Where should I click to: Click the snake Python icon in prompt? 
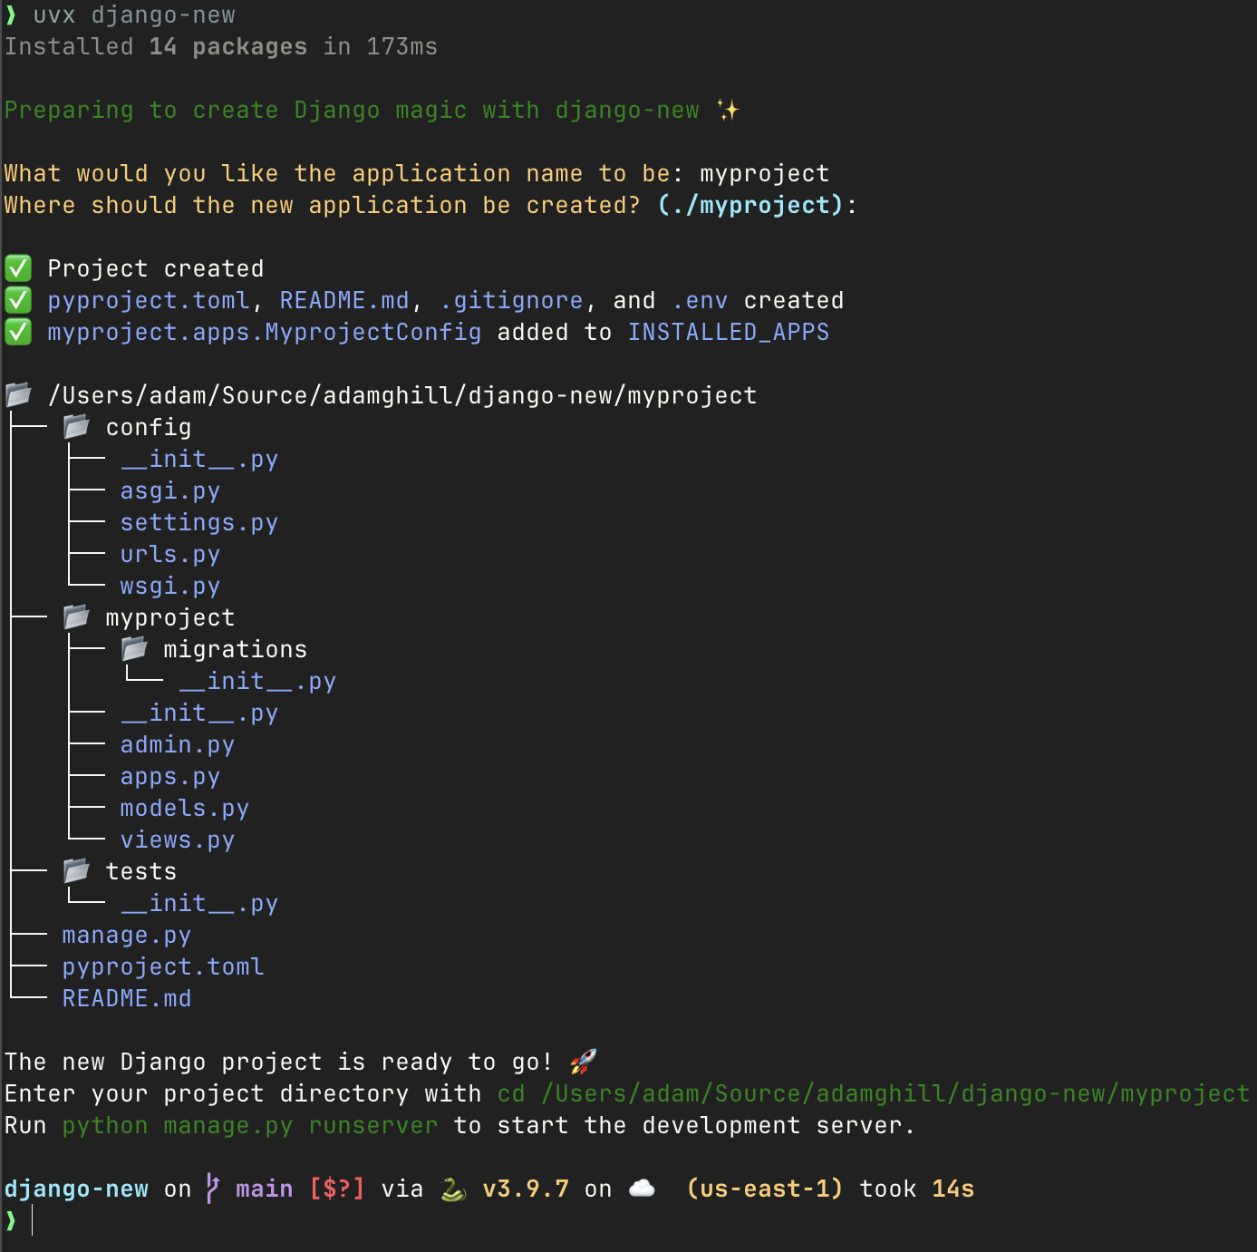coord(452,1189)
